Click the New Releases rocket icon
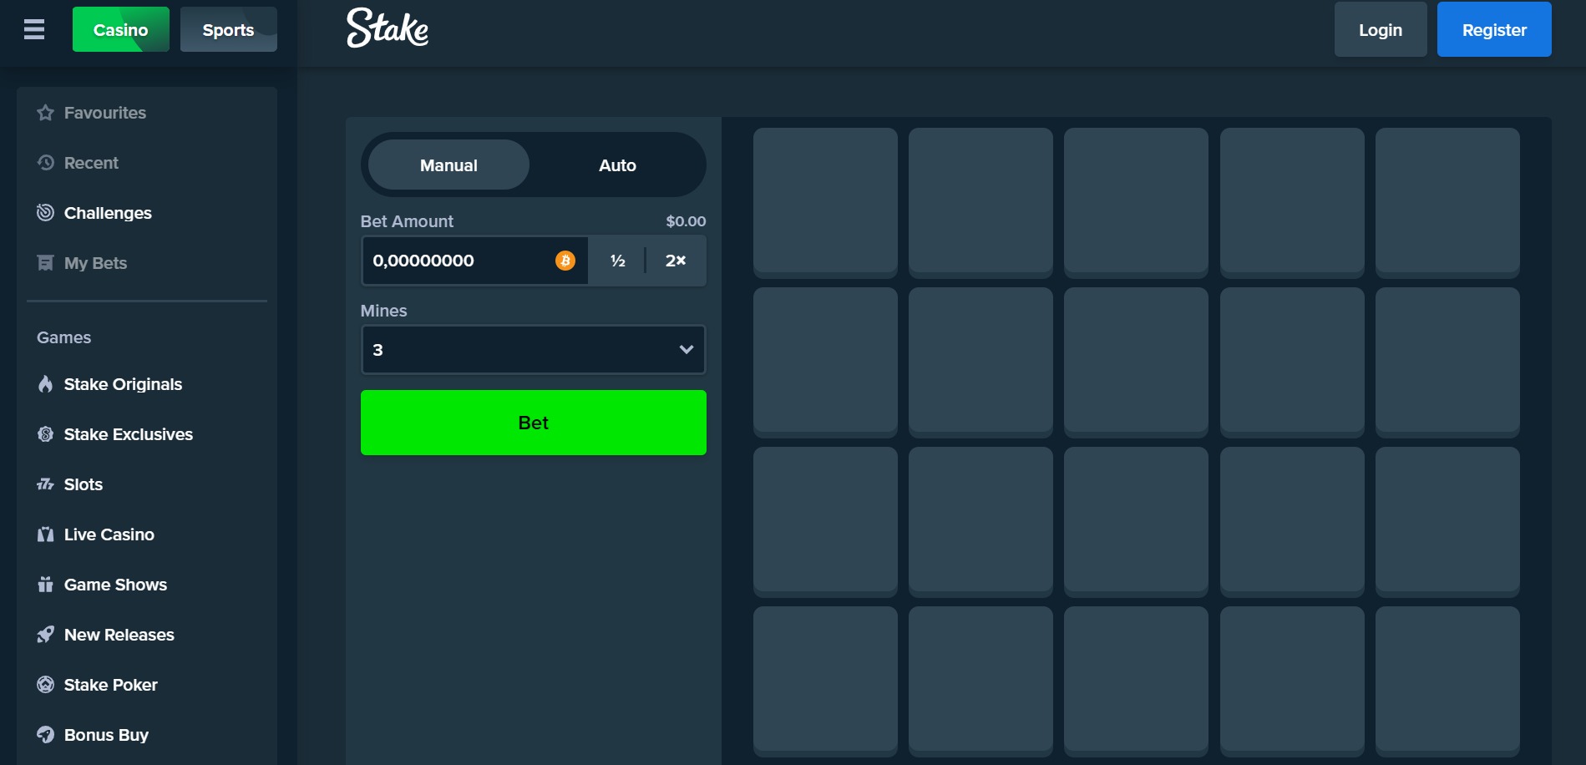Screen dimensions: 1586x765 point(45,635)
